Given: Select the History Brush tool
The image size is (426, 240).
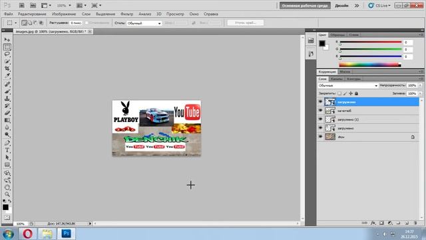Looking at the screenshot, I should click(x=7, y=105).
